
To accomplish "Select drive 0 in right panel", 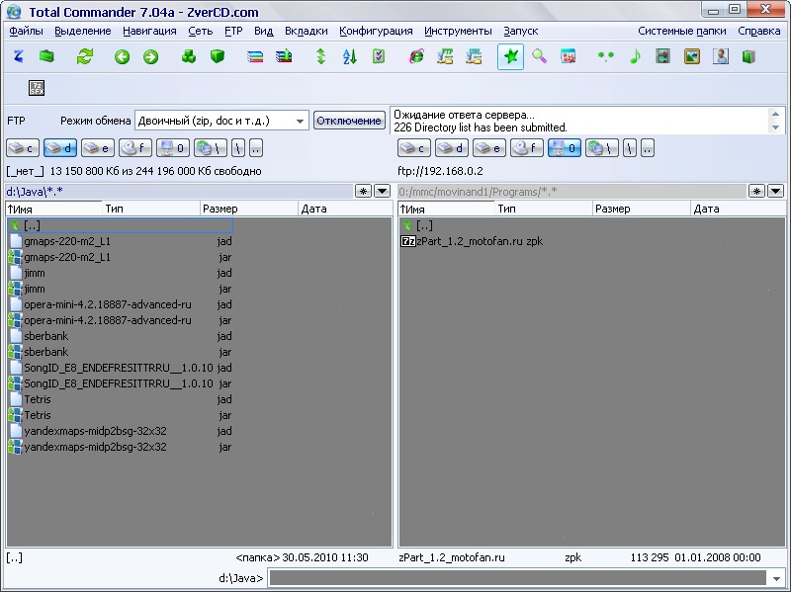I will (565, 148).
